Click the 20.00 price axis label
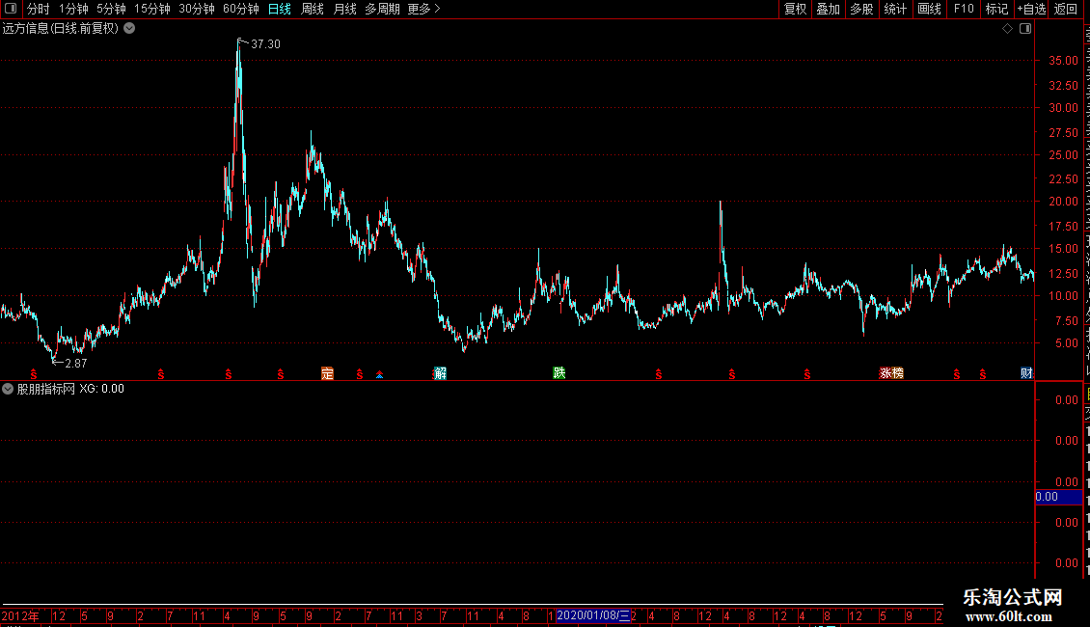Viewport: 1090px width, 627px height. pyautogui.click(x=1064, y=202)
